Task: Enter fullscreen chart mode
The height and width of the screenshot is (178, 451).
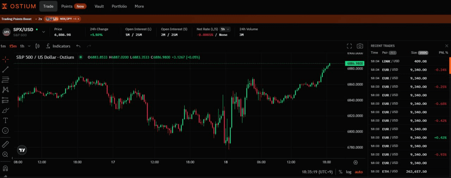Action: pos(349,46)
